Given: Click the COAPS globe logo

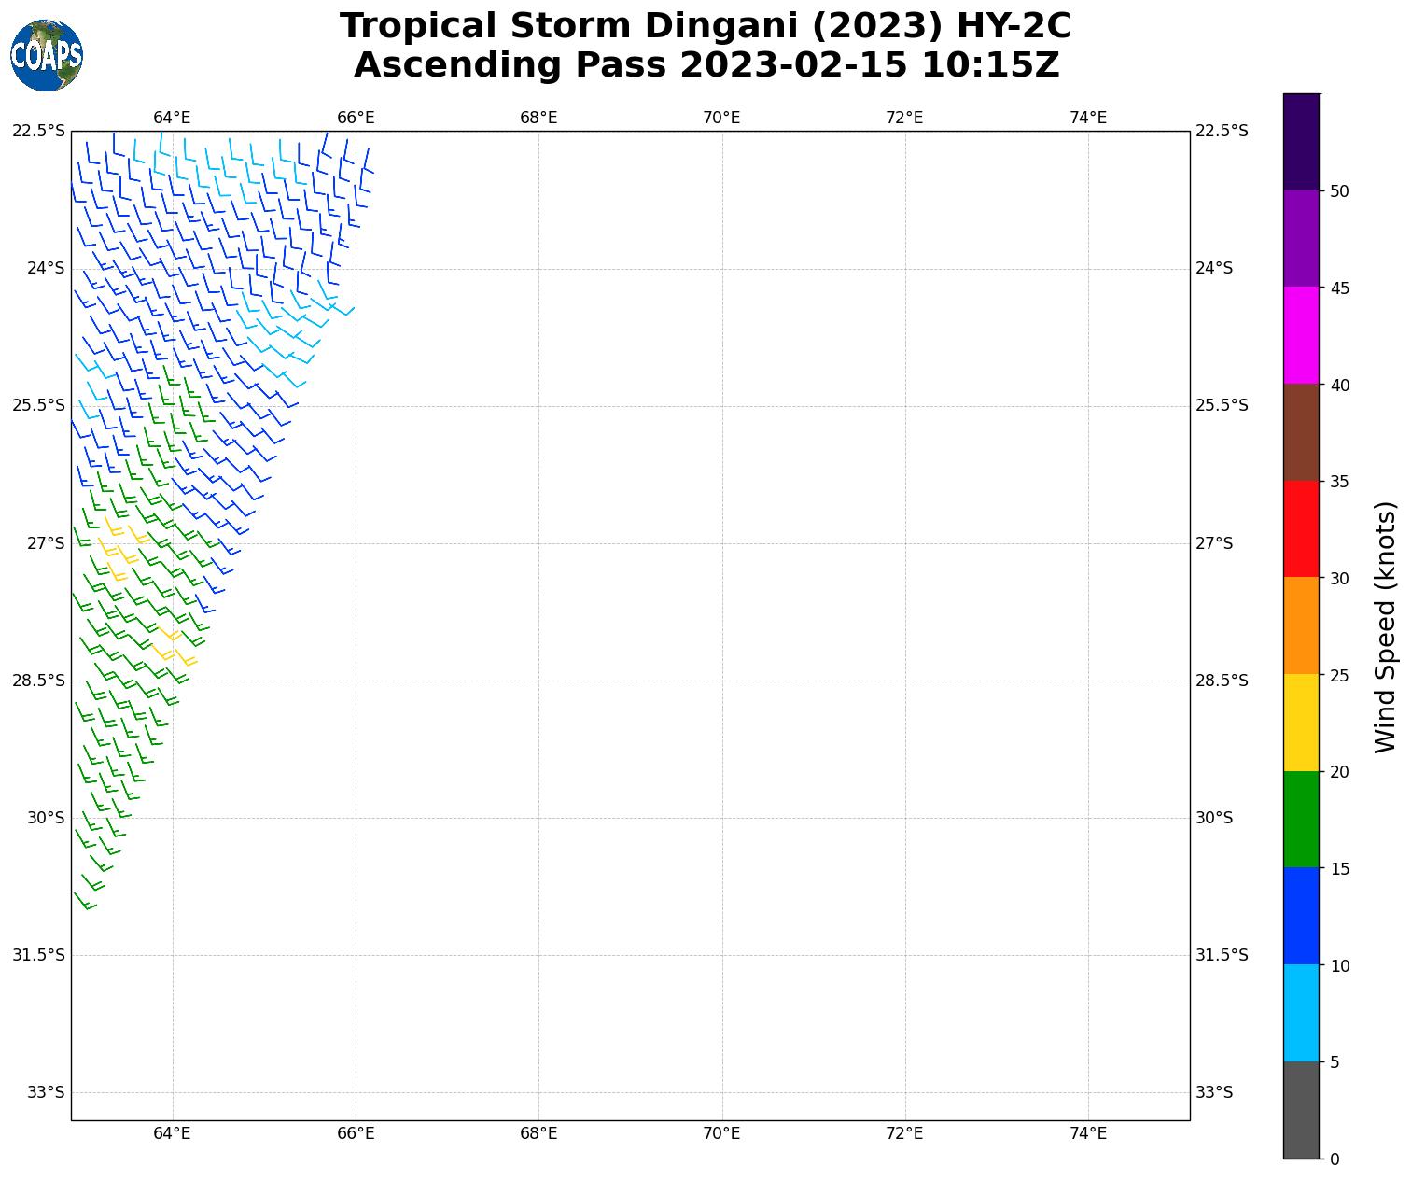Looking at the screenshot, I should (x=47, y=56).
